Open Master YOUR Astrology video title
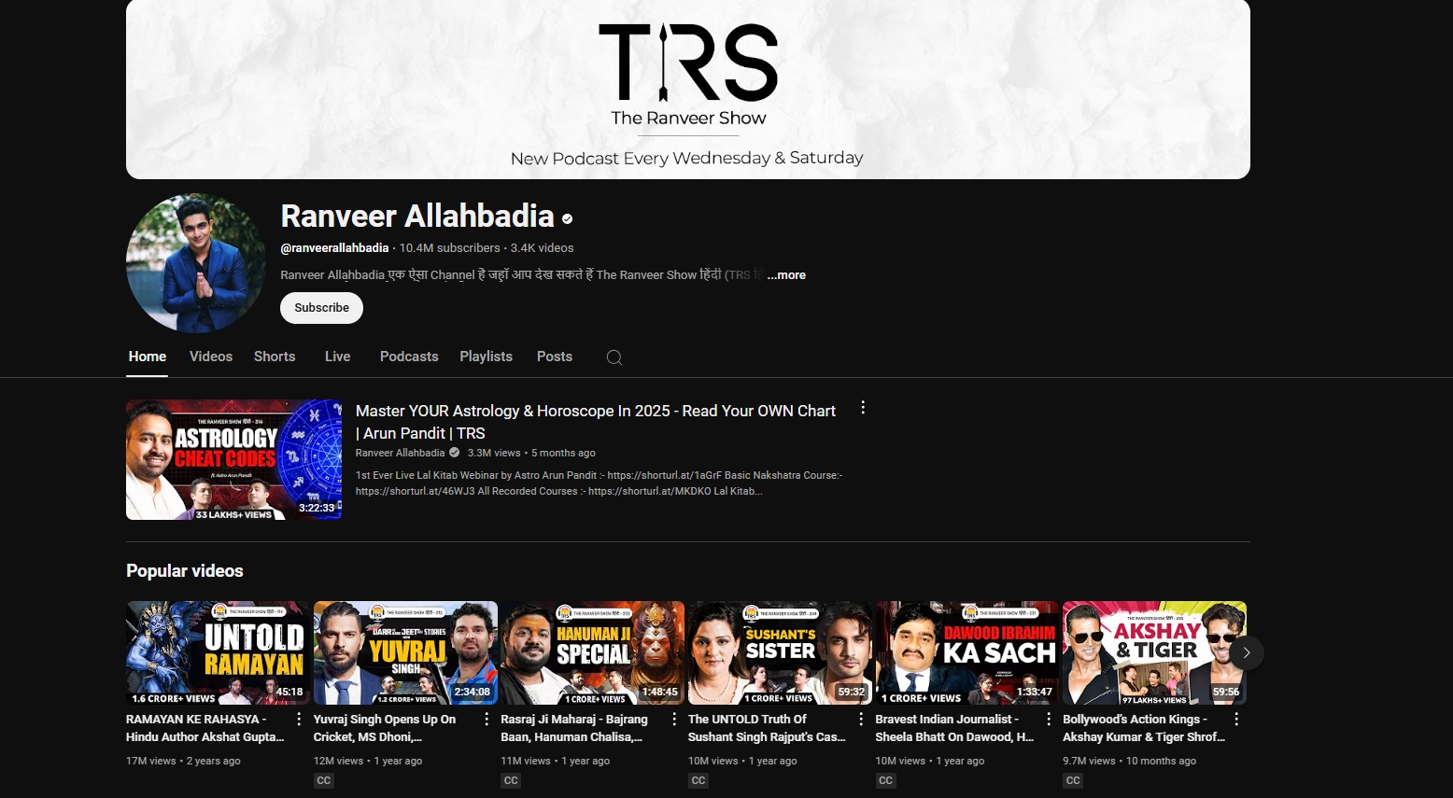Viewport: 1453px width, 798px height. coord(596,422)
